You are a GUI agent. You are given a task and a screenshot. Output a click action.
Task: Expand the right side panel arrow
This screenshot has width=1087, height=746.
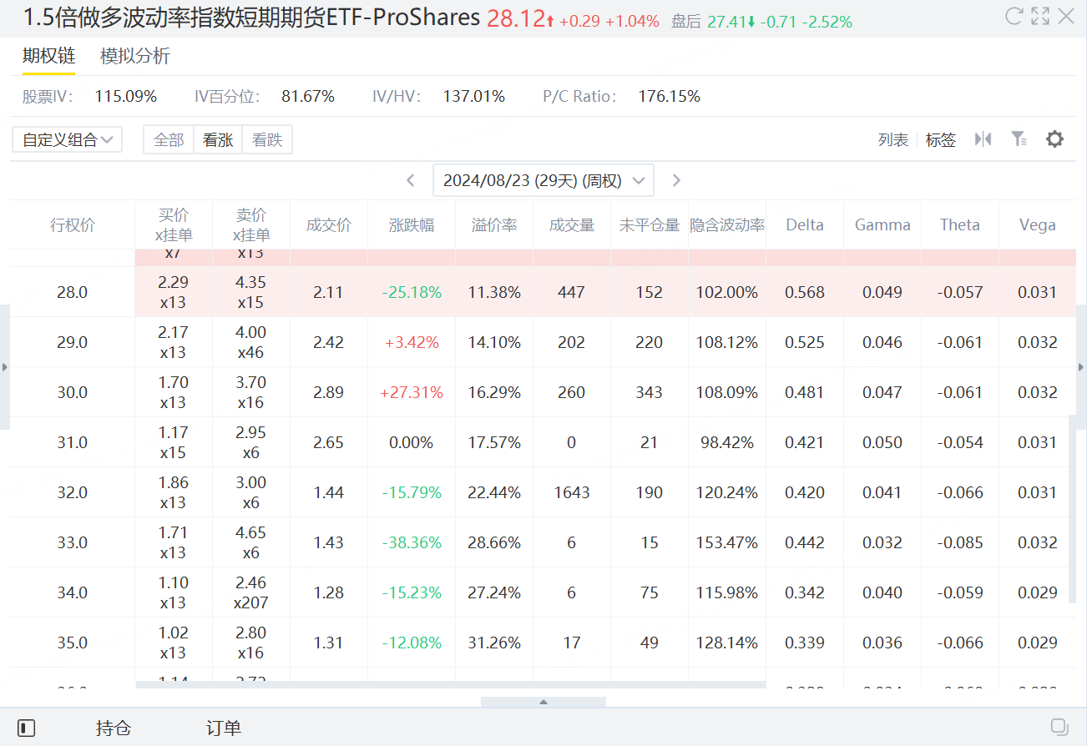pos(1082,367)
